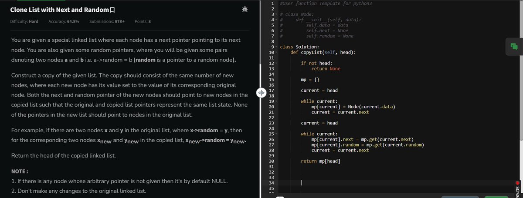This screenshot has height=198, width=523.
Task: Click the 'self.data = data' comment line
Action: point(327,25)
